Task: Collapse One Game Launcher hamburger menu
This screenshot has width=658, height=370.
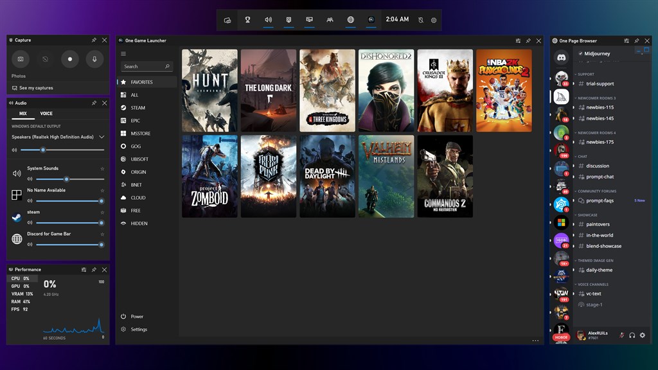Action: 123,54
